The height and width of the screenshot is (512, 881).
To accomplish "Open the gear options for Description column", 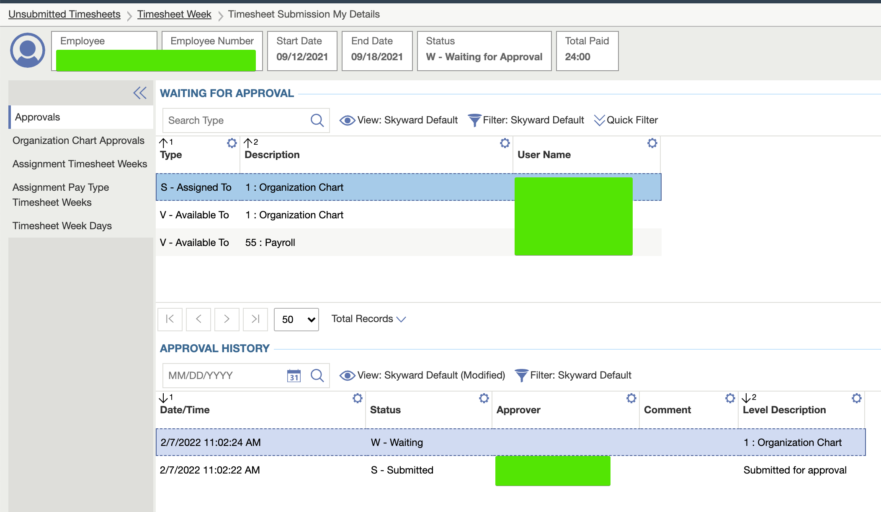I will coord(505,143).
